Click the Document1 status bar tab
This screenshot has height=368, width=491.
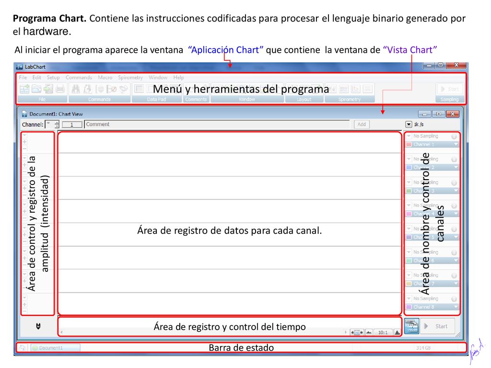pyautogui.click(x=56, y=348)
